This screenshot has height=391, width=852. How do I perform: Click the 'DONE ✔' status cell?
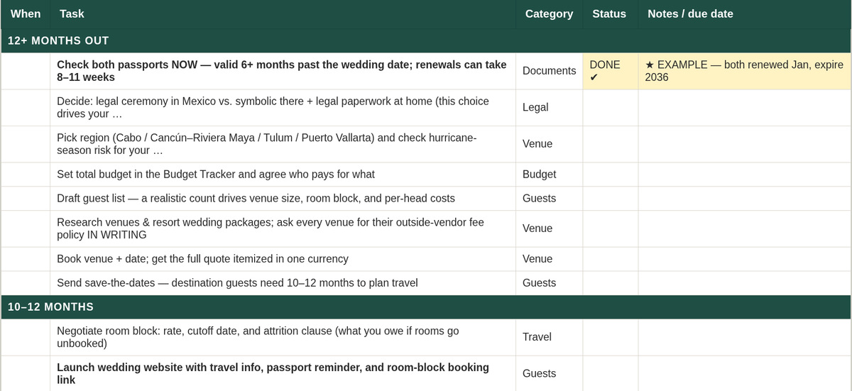tap(611, 71)
